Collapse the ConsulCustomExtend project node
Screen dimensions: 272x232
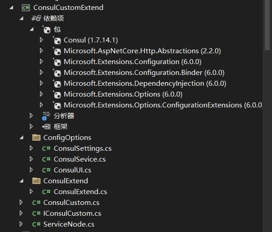[11, 8]
